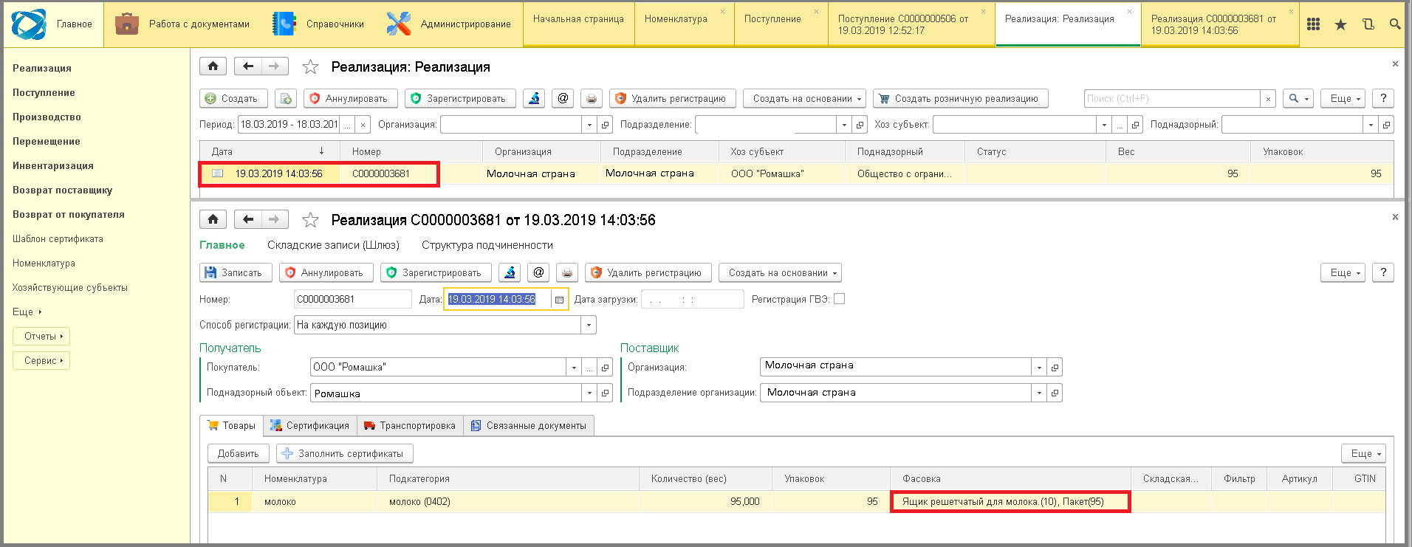Open period selection via the Период ellipsis button
This screenshot has width=1412, height=547.
click(x=347, y=125)
